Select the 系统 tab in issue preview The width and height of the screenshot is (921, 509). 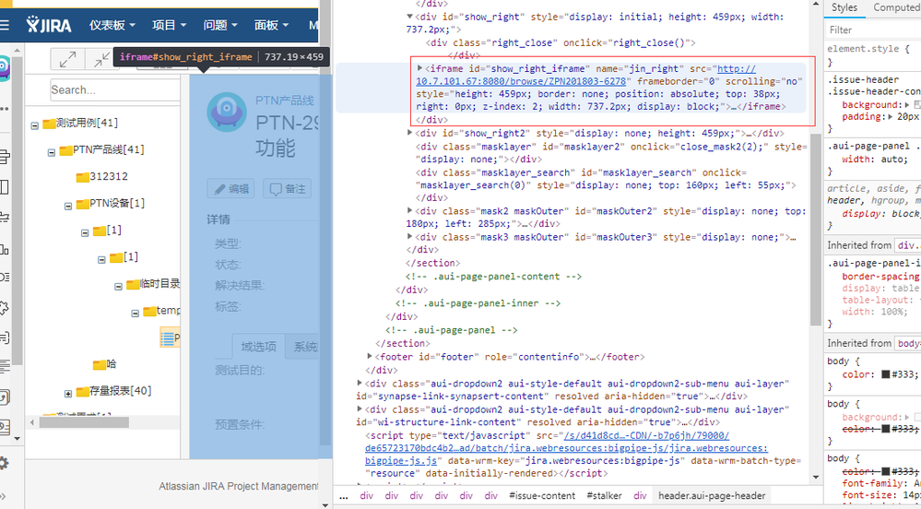tap(302, 347)
